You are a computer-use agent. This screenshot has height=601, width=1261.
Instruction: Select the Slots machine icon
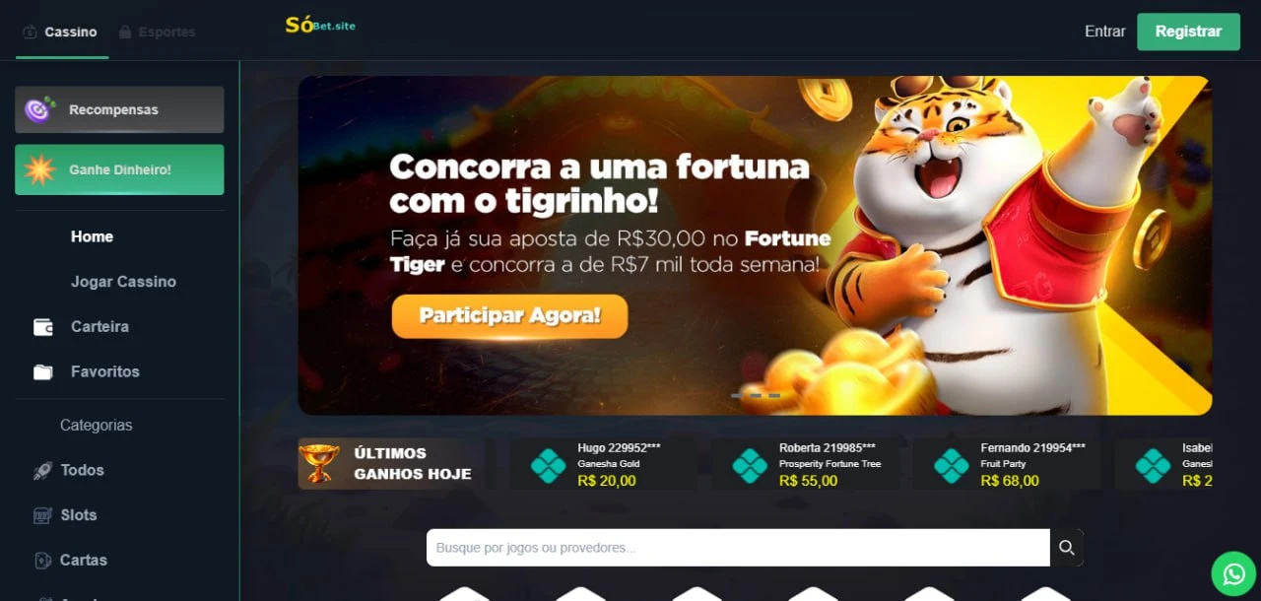[x=42, y=515]
